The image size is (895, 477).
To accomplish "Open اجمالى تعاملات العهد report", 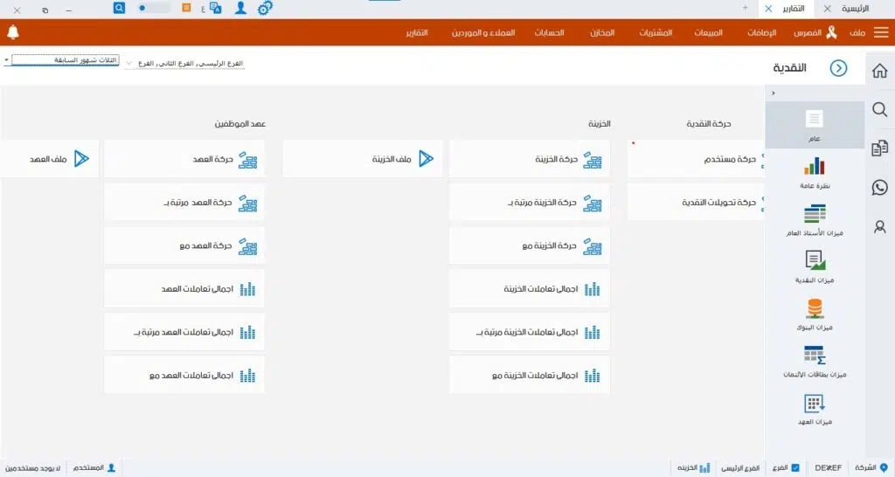I will [184, 288].
